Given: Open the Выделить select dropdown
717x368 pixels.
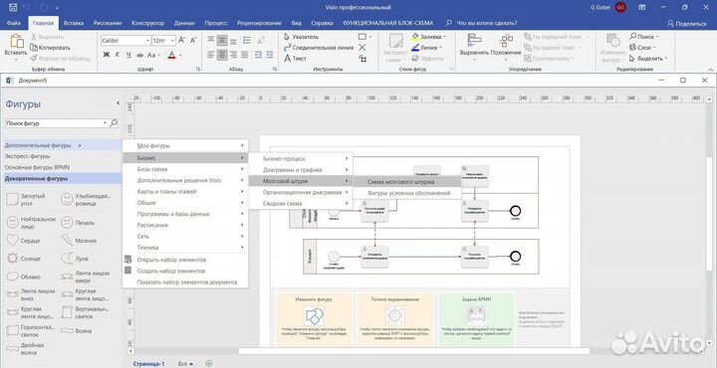Looking at the screenshot, I should point(666,59).
